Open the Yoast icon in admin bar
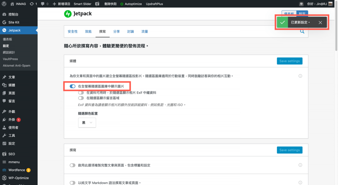Viewport: 338px width, 185px height. [x=97, y=4]
